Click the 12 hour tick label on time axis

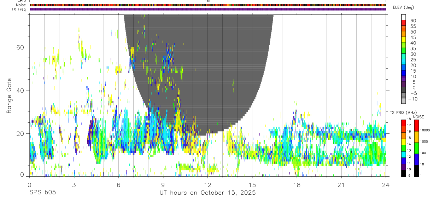pos(208,185)
